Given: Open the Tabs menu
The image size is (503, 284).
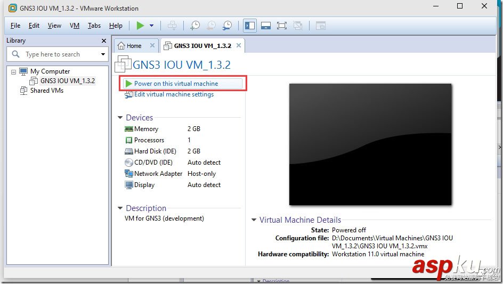Looking at the screenshot, I should 94,26.
